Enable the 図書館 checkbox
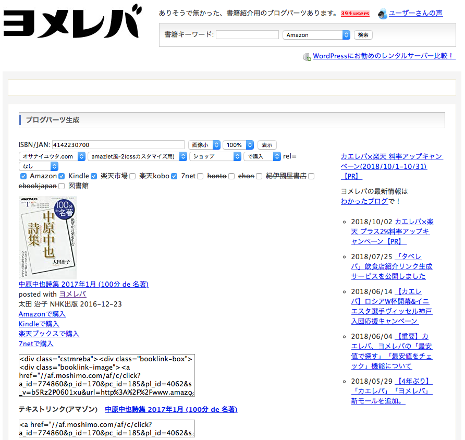 click(x=62, y=186)
